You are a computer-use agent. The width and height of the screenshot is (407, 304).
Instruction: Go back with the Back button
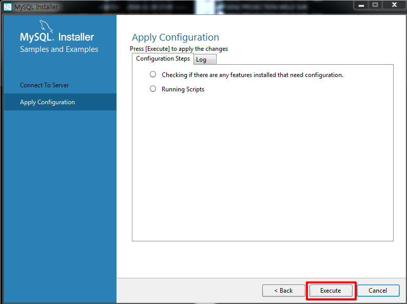(x=283, y=291)
